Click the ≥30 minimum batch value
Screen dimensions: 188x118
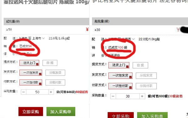tap(97, 30)
